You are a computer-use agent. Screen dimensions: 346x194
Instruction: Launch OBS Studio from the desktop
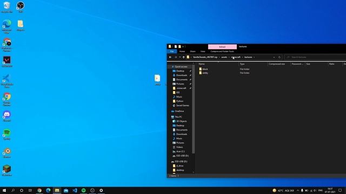pos(21,7)
